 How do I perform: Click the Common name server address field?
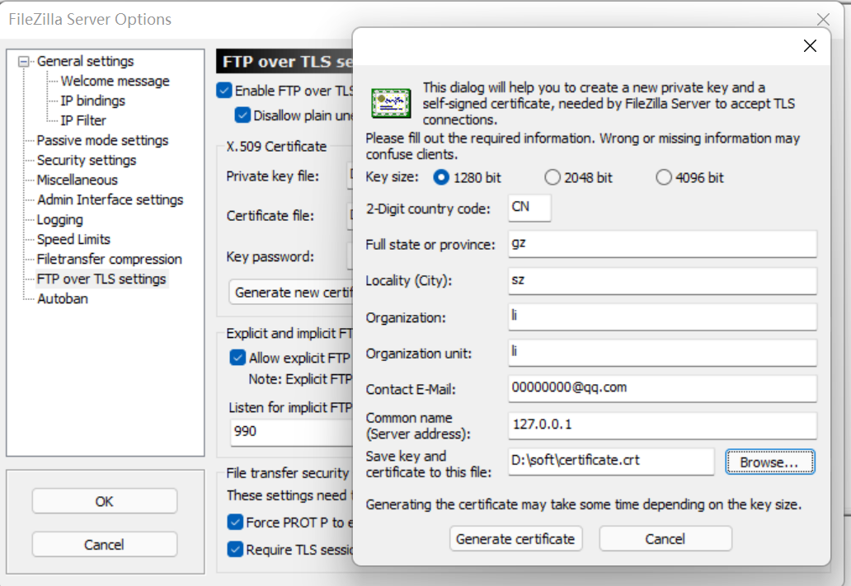(x=662, y=425)
